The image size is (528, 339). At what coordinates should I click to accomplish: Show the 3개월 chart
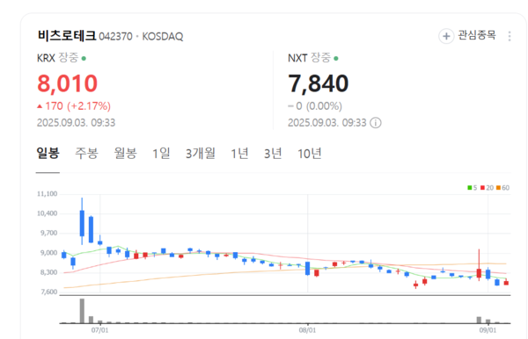pos(201,154)
